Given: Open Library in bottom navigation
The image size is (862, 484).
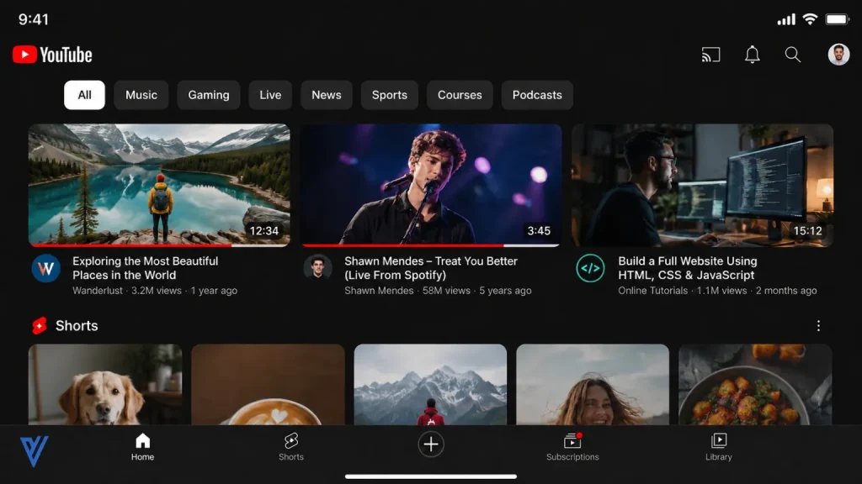Looking at the screenshot, I should (719, 447).
